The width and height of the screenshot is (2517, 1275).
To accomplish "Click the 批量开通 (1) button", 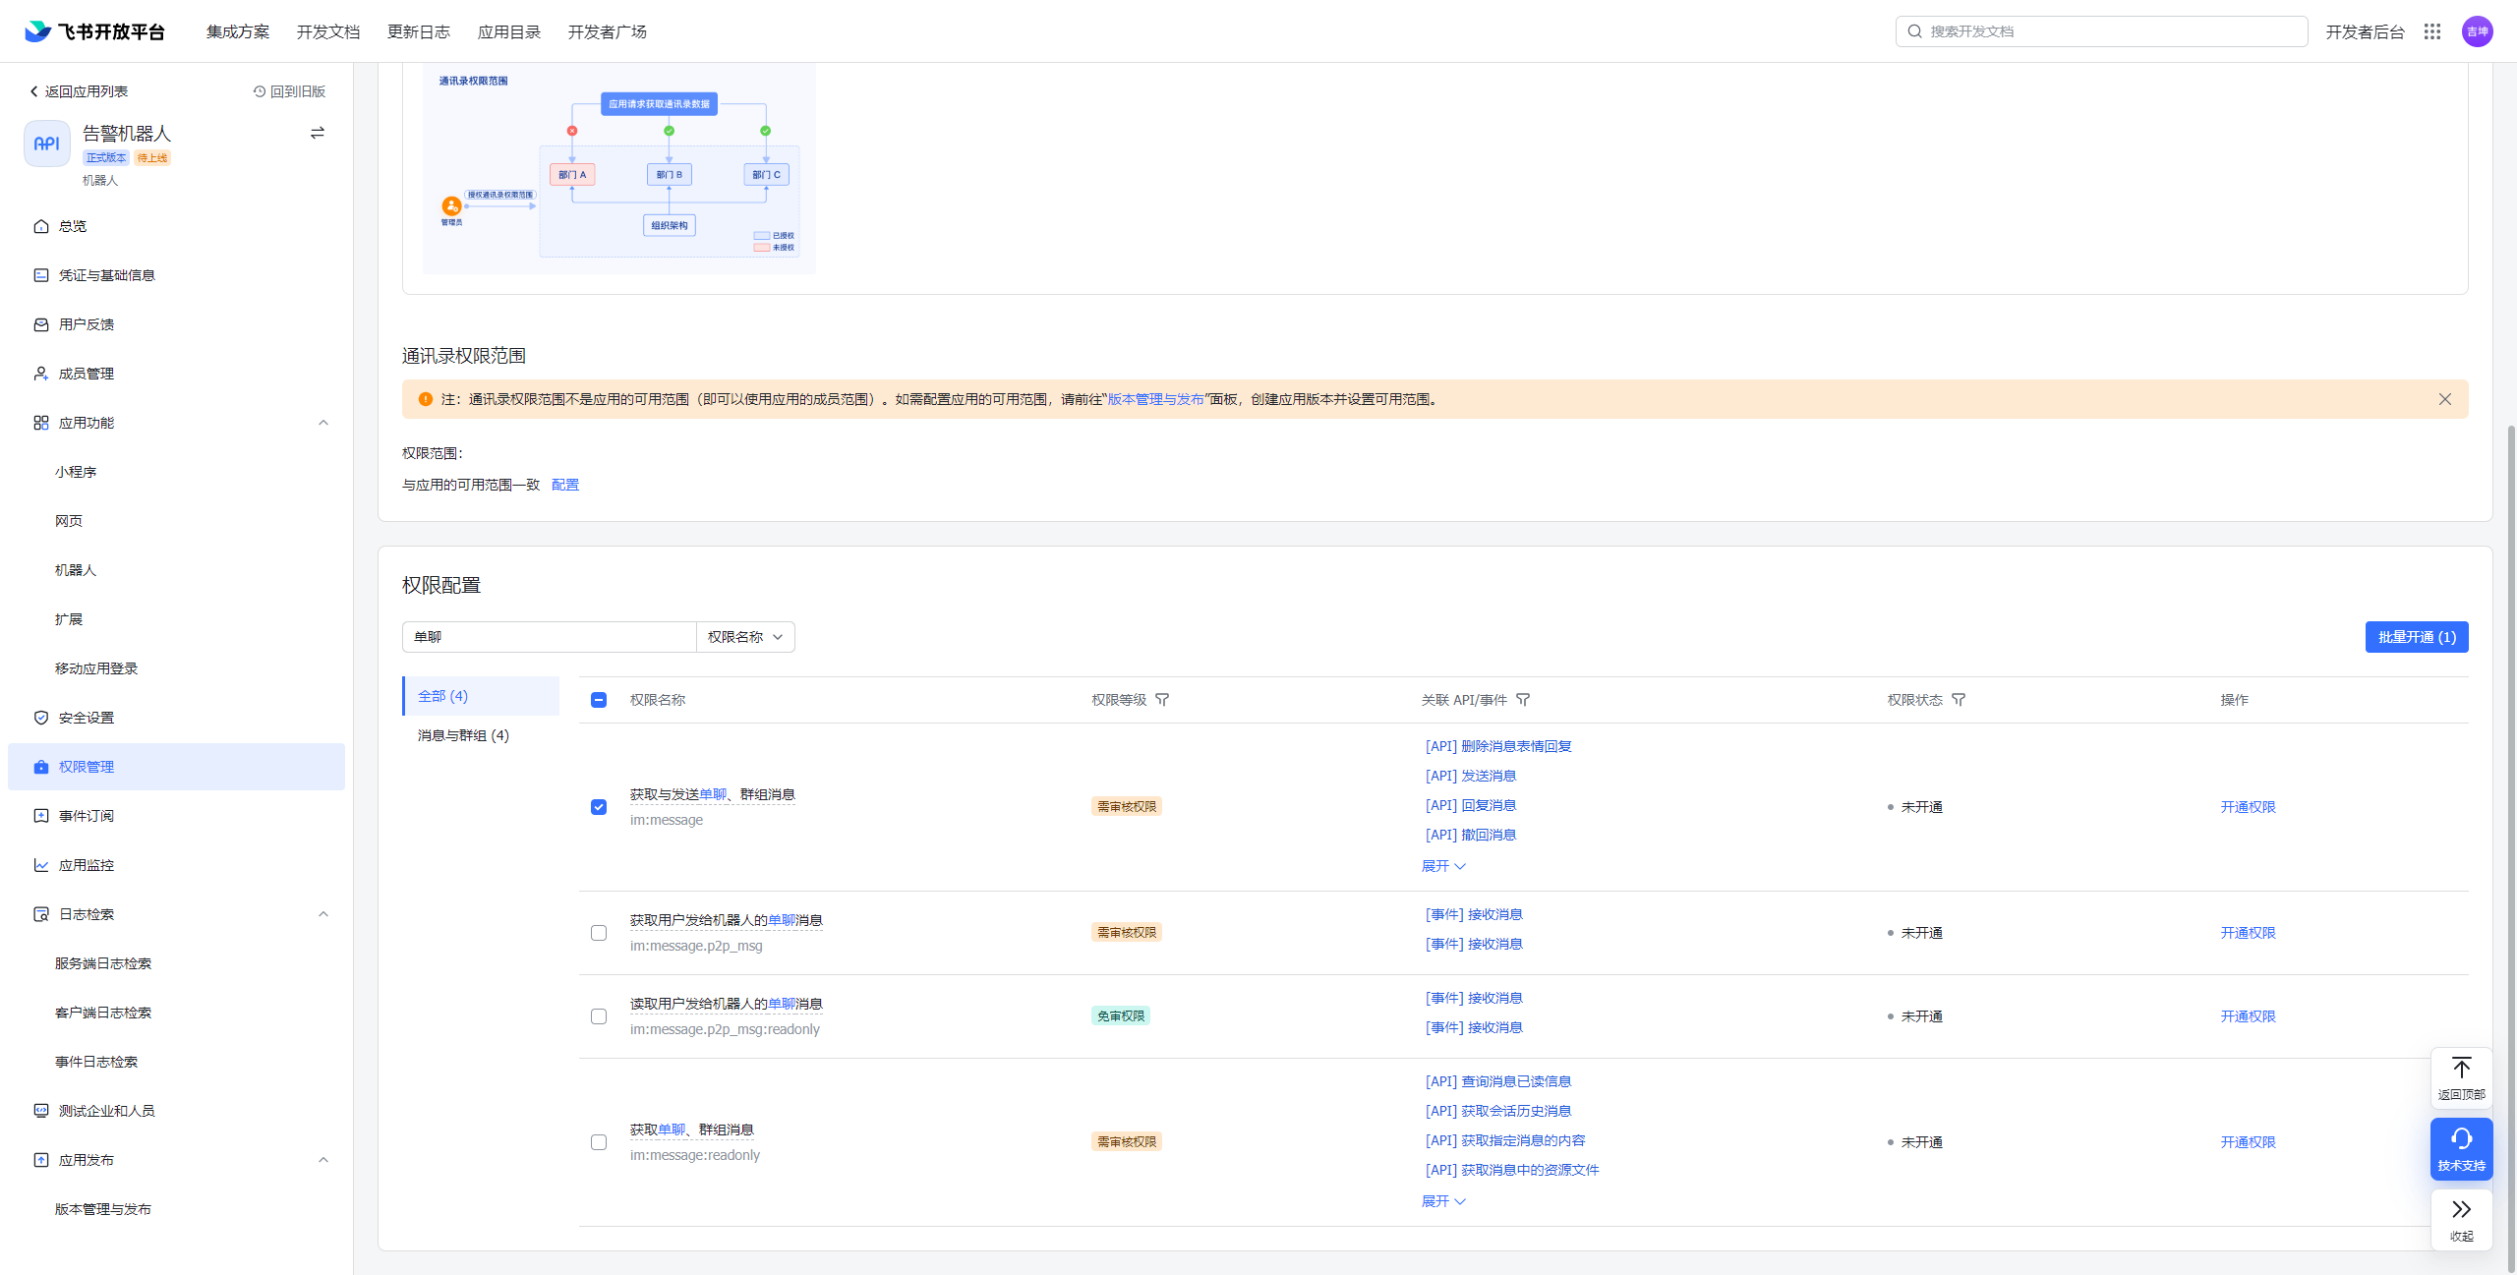I will [2417, 637].
